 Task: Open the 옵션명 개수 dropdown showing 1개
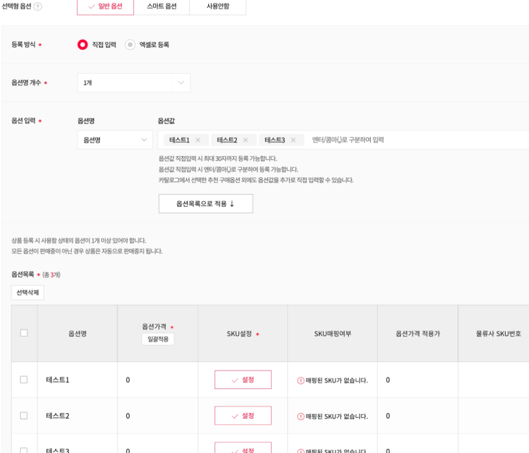coord(134,83)
